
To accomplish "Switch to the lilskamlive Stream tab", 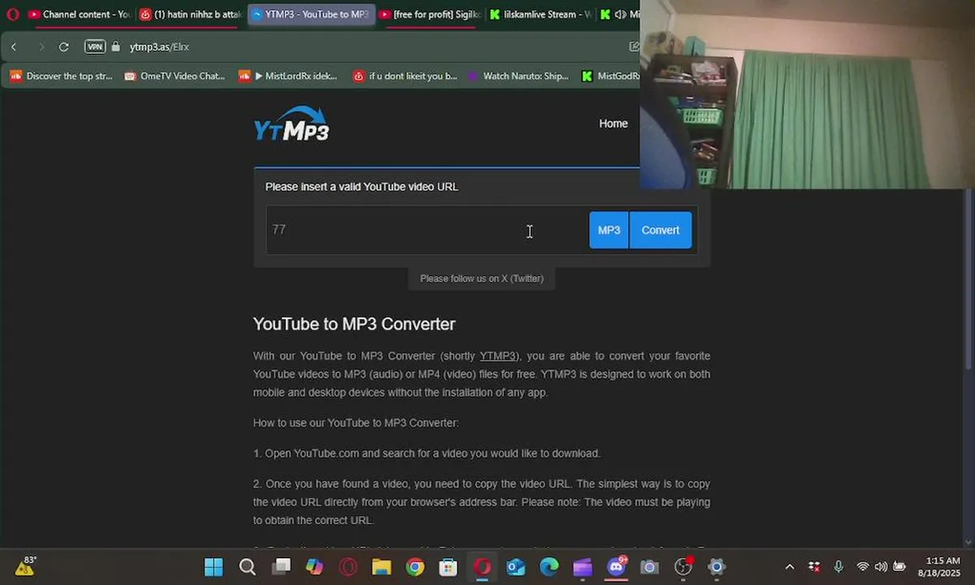I will 540,15.
